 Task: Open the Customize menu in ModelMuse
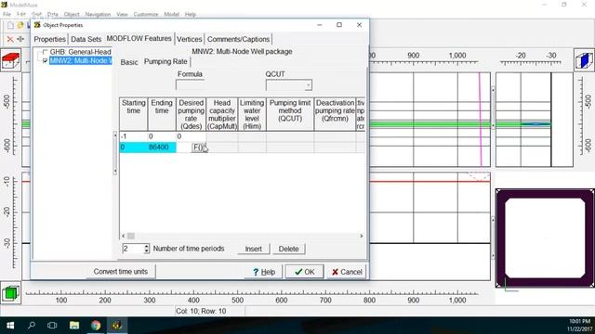point(146,15)
